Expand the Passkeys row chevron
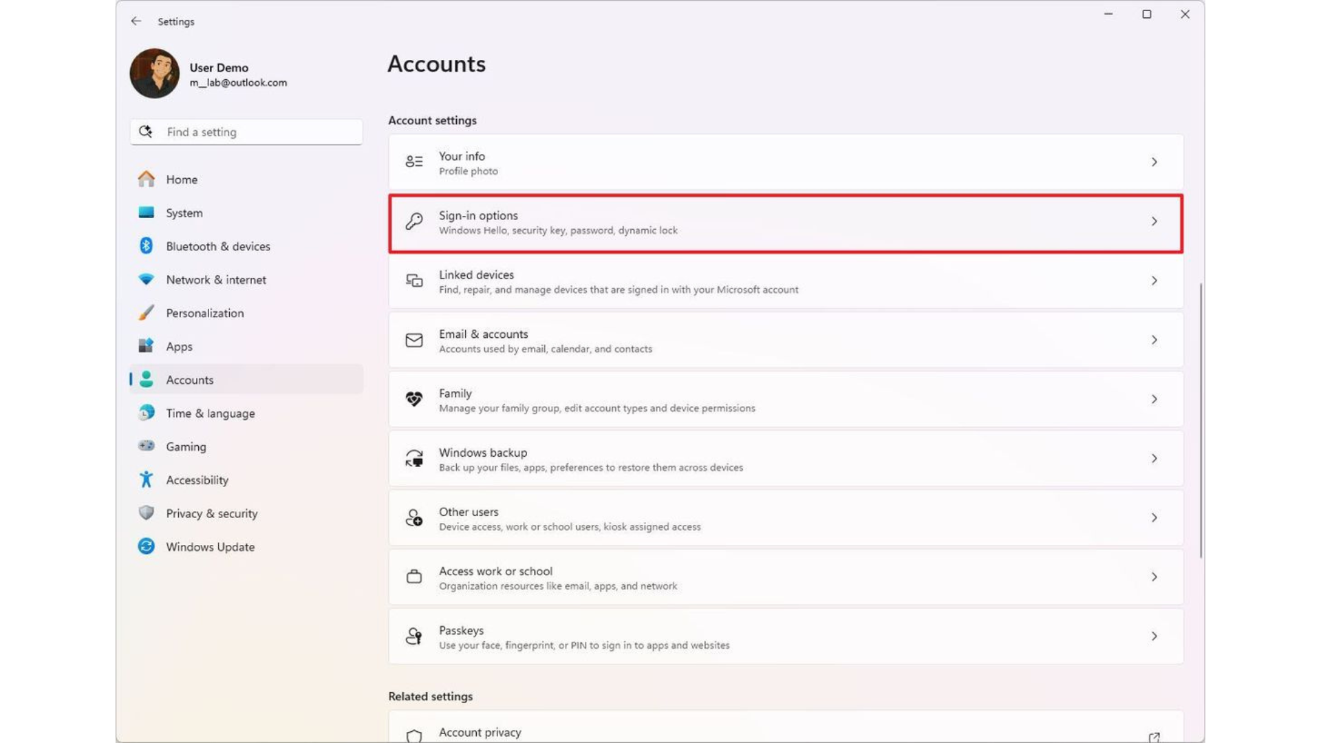Image resolution: width=1321 pixels, height=743 pixels. coord(1154,636)
